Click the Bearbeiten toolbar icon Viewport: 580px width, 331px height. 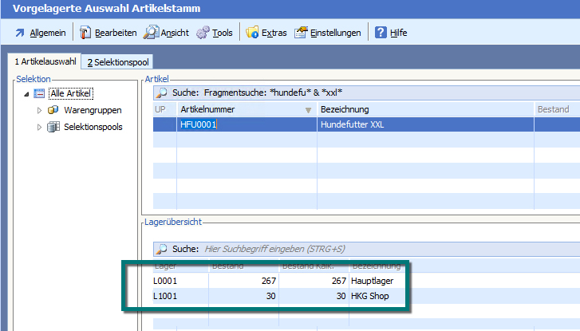pos(86,33)
